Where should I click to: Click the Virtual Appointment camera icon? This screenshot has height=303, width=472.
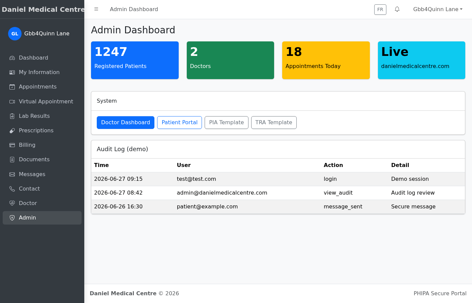(x=12, y=102)
